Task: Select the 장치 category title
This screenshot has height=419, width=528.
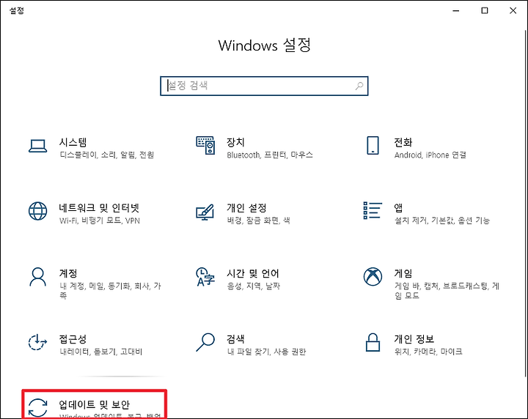Action: [x=235, y=142]
